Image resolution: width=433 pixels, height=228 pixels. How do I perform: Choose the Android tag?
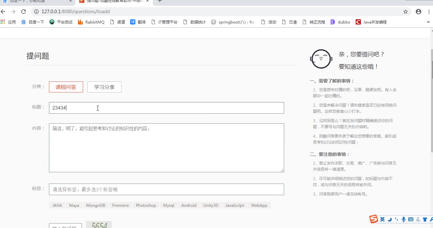[x=189, y=205]
